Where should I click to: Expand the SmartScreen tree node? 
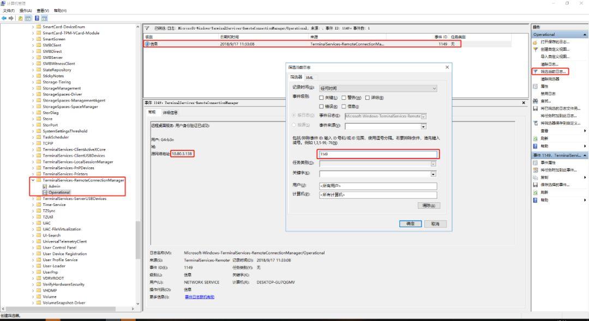click(33, 39)
